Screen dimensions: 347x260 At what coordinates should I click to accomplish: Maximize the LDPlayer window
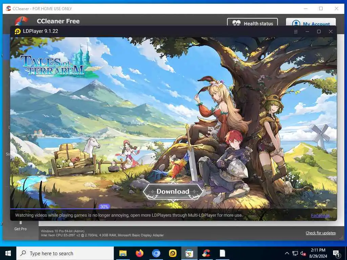(x=319, y=31)
